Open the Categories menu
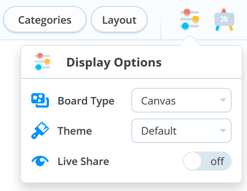The height and width of the screenshot is (191, 247). point(45,20)
